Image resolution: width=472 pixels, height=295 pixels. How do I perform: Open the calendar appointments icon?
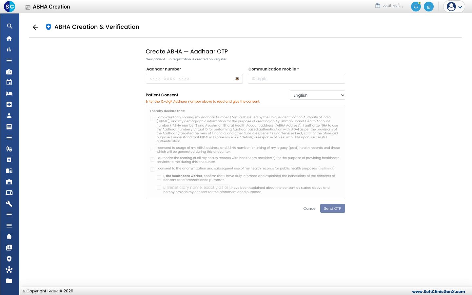(9, 82)
